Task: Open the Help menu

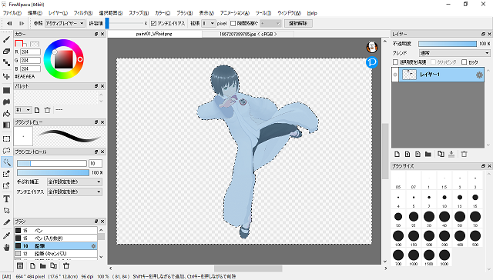Action: point(312,13)
